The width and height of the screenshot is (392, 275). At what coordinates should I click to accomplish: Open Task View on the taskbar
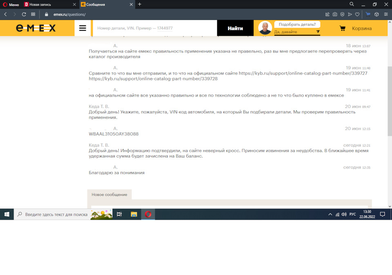(119, 214)
